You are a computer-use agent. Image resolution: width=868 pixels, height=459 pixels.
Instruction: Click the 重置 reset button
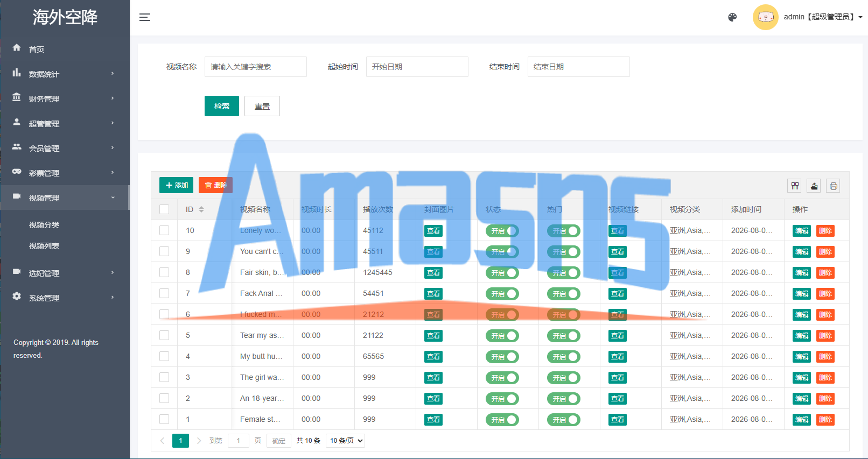pyautogui.click(x=262, y=106)
